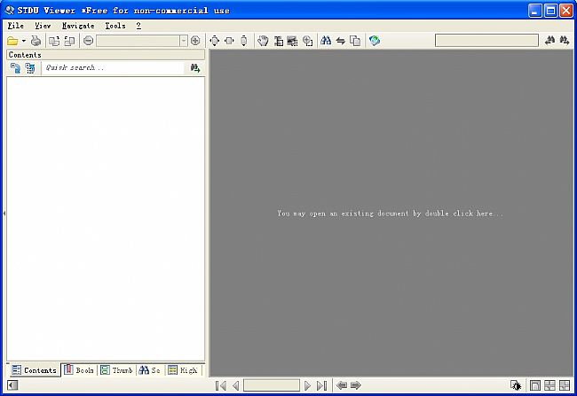Screen dimensions: 577x396
Task: Click the zoom out minus button
Action: click(88, 41)
